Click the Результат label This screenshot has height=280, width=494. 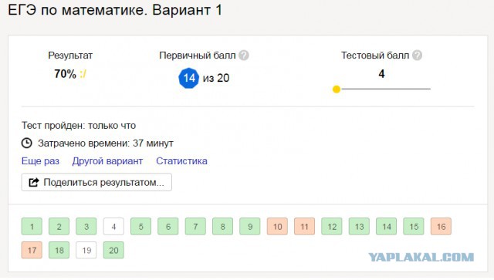point(70,56)
